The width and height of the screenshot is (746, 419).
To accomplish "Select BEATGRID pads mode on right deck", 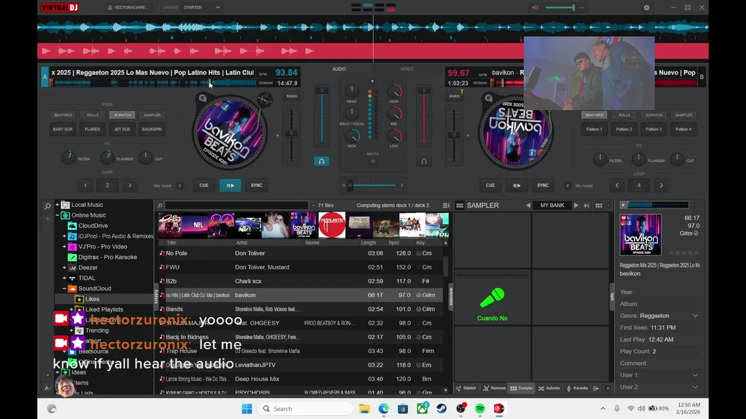I will [x=594, y=115].
